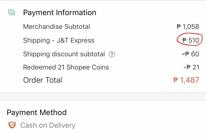Tap the Merchandise Subtotal label

click(57, 27)
